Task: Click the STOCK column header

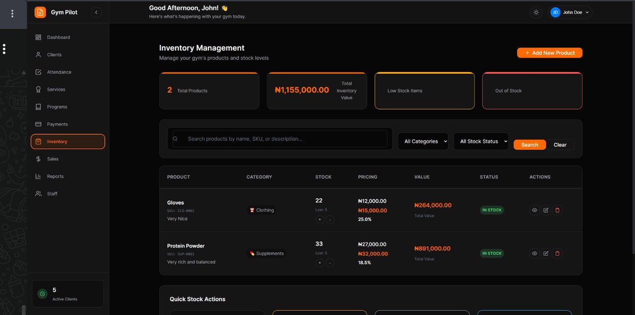Action: click(x=323, y=177)
